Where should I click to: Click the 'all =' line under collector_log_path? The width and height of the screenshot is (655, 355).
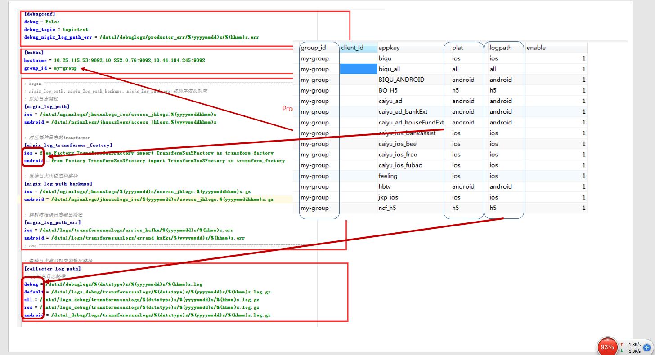tap(142, 300)
